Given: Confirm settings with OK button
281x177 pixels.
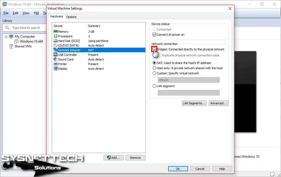Looking at the screenshot, I should tap(178, 169).
